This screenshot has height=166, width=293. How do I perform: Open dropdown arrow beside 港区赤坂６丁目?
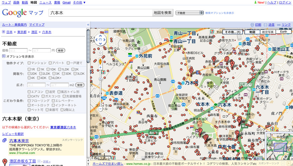pyautogui.click(x=39, y=161)
